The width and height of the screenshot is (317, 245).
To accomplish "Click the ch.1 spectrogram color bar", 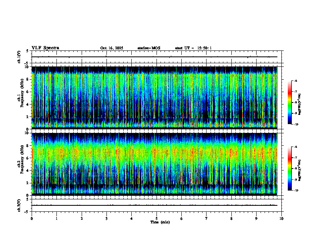I will click(289, 102).
